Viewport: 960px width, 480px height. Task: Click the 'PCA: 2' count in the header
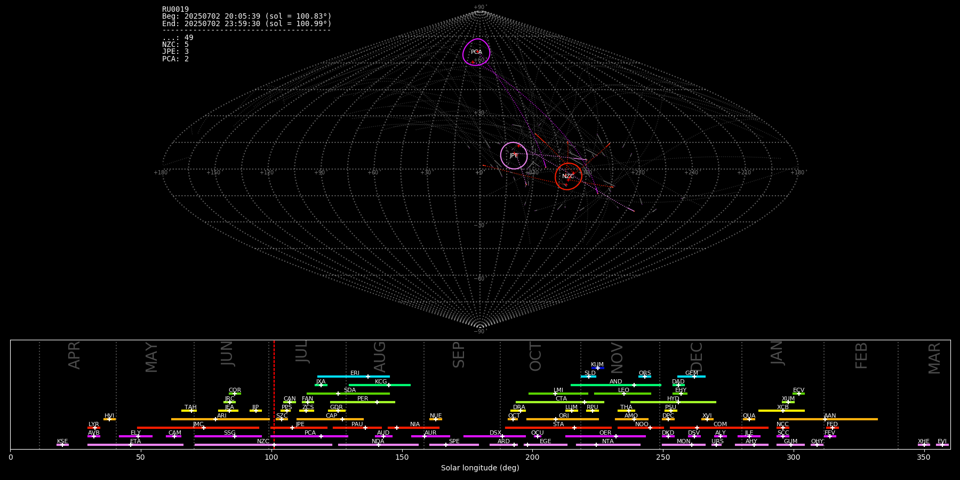coord(175,59)
